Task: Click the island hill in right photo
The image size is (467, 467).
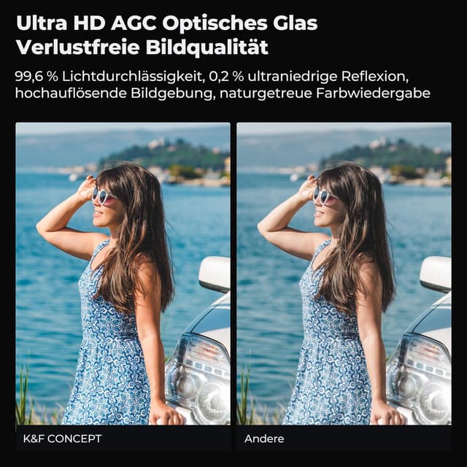Action: pos(386,156)
